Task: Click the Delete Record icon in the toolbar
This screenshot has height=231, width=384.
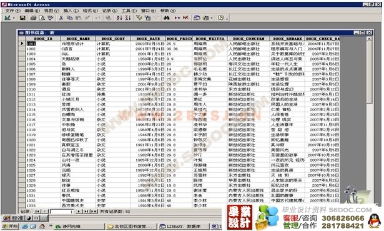Action: tap(185, 18)
